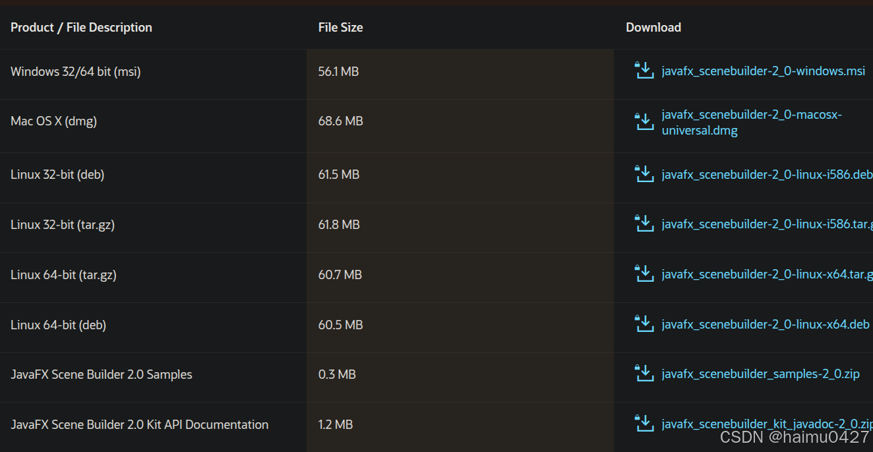Screen dimensions: 873x452
Task: Click the 56.1 MB file size
Action: (x=338, y=72)
